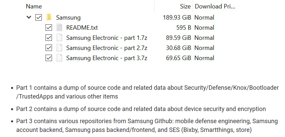Click the part 3.7z file icon
This screenshot has width=285, height=137.
pyautogui.click(x=59, y=58)
